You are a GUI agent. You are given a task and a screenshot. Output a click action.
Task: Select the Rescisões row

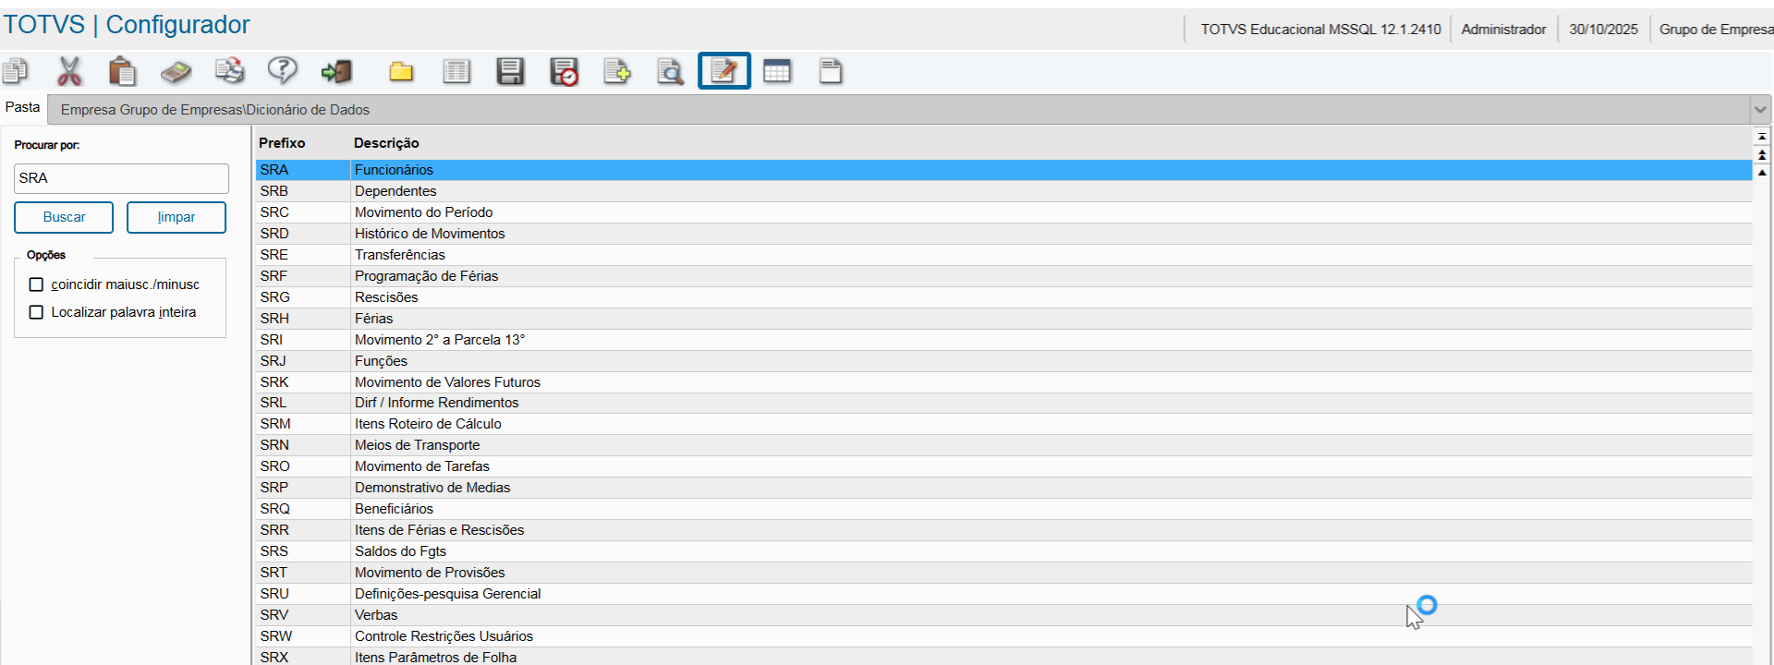pos(1003,297)
